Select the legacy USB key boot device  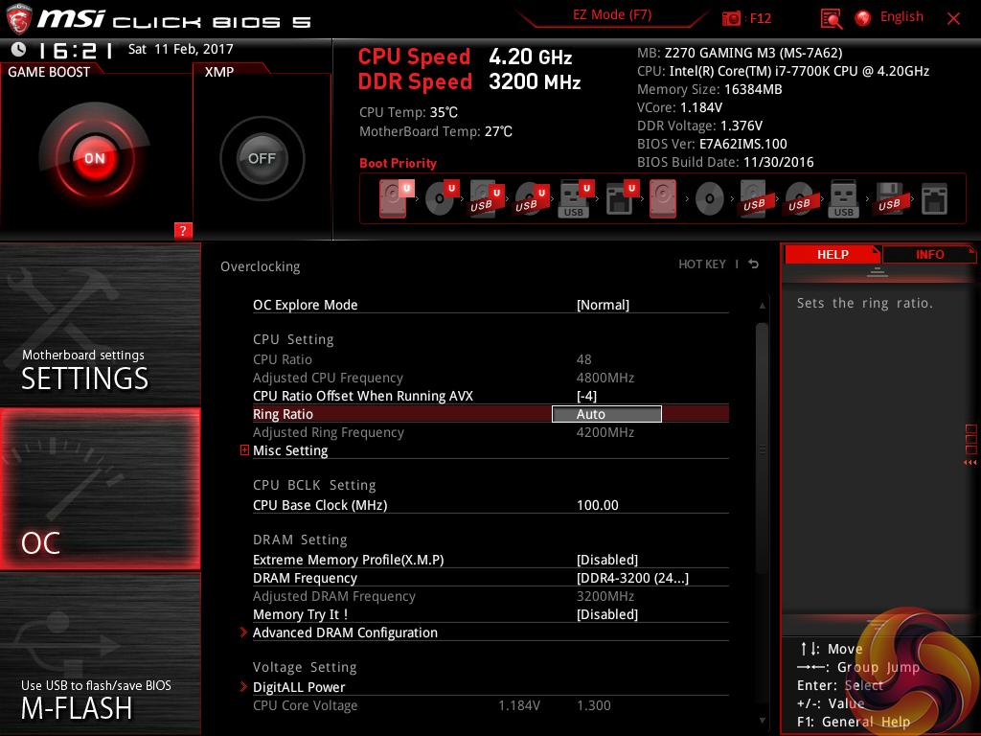[843, 198]
